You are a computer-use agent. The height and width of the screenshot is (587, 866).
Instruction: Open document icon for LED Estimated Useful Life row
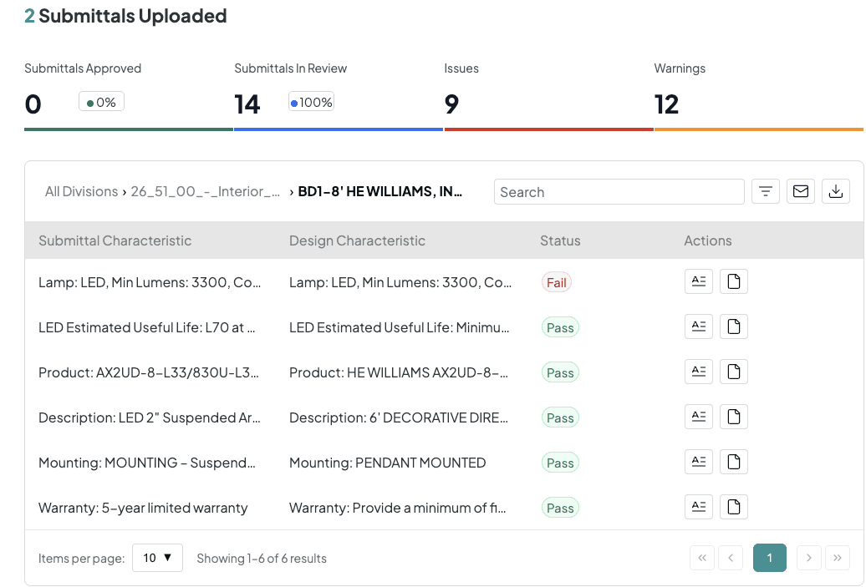pyautogui.click(x=733, y=326)
